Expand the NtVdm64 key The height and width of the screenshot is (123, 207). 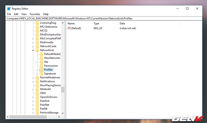pos(33,89)
